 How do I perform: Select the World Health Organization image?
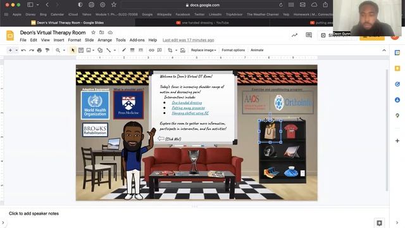(95, 105)
